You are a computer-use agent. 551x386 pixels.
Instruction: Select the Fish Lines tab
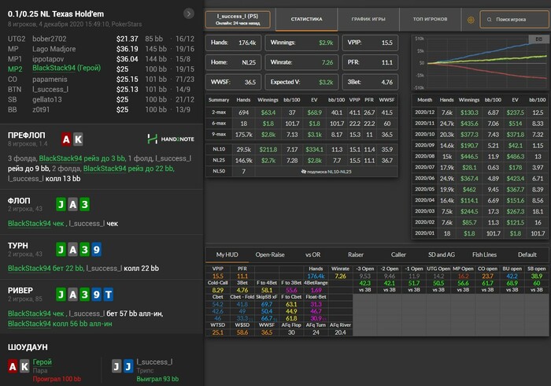tap(484, 254)
